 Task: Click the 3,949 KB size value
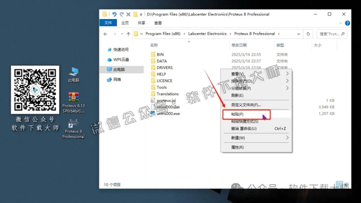(326, 107)
